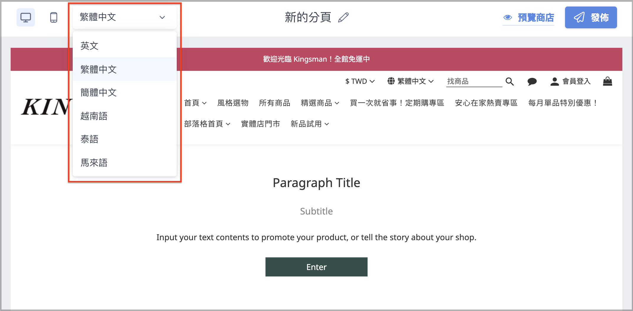Click the 找商品 search input field
The height and width of the screenshot is (311, 633).
[474, 81]
